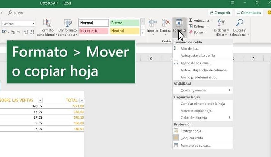271x157 pixels.
Task: Click the Compartir button
Action: [x=220, y=12]
